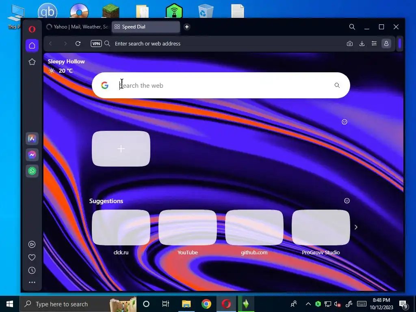
Task: Open the profile account icon
Action: [386, 43]
